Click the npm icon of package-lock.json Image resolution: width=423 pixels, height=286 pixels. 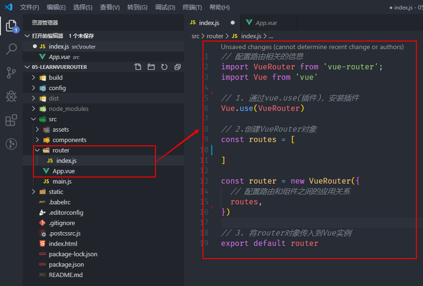tap(42, 254)
